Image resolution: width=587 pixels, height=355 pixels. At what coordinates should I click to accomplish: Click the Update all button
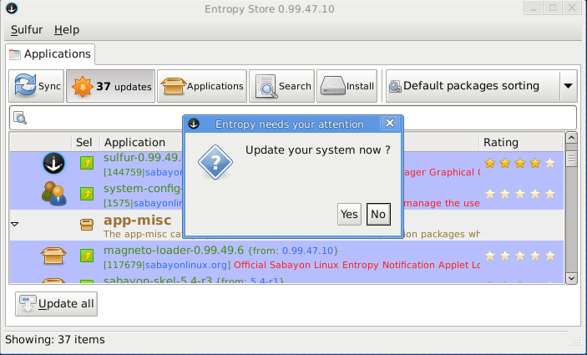pyautogui.click(x=56, y=304)
